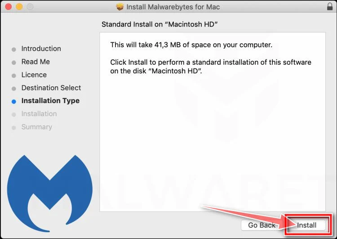Select the Destination Select step

point(51,88)
